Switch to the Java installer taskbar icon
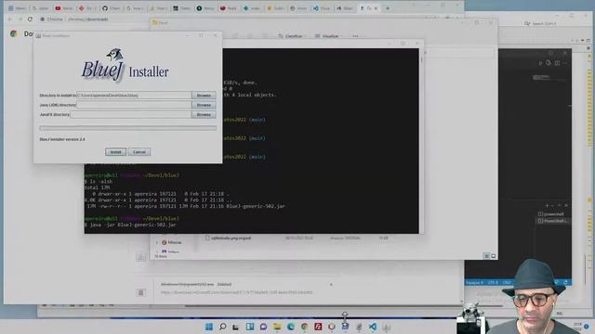Screen dimensions: 595x334 pyautogui.click(x=387, y=327)
